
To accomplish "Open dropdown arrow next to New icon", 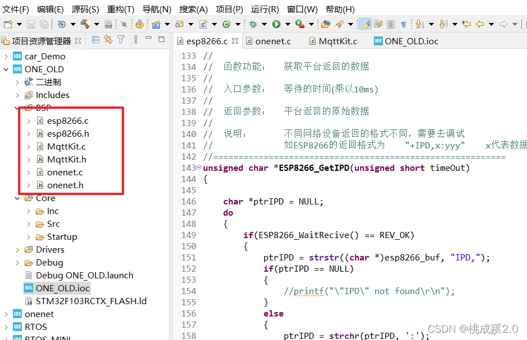I will point(19,24).
